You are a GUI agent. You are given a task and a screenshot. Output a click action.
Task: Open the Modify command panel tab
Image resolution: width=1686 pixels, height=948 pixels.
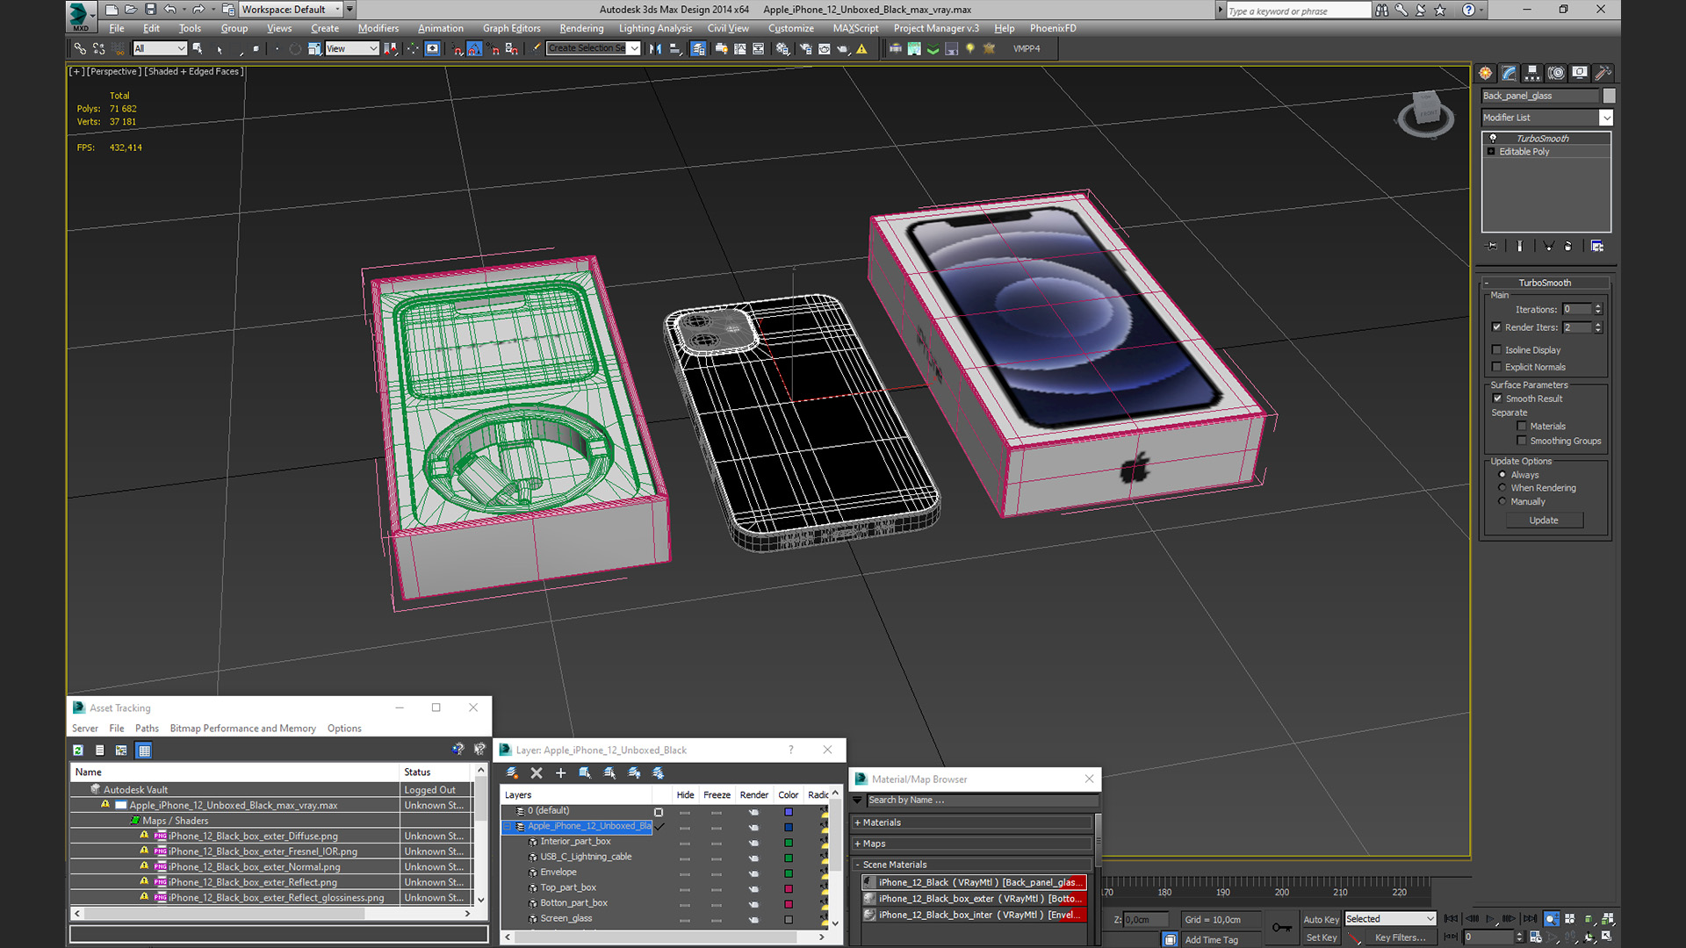[1509, 73]
